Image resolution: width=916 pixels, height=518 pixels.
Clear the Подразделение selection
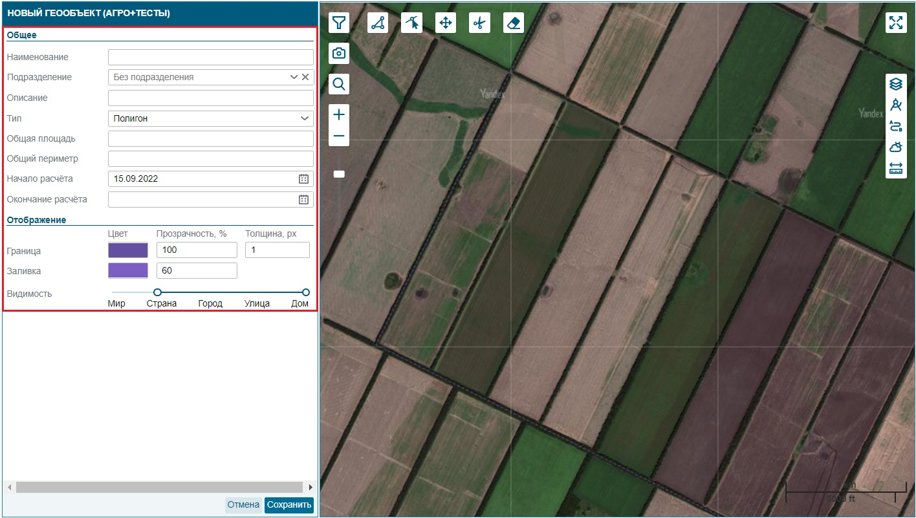coord(305,77)
